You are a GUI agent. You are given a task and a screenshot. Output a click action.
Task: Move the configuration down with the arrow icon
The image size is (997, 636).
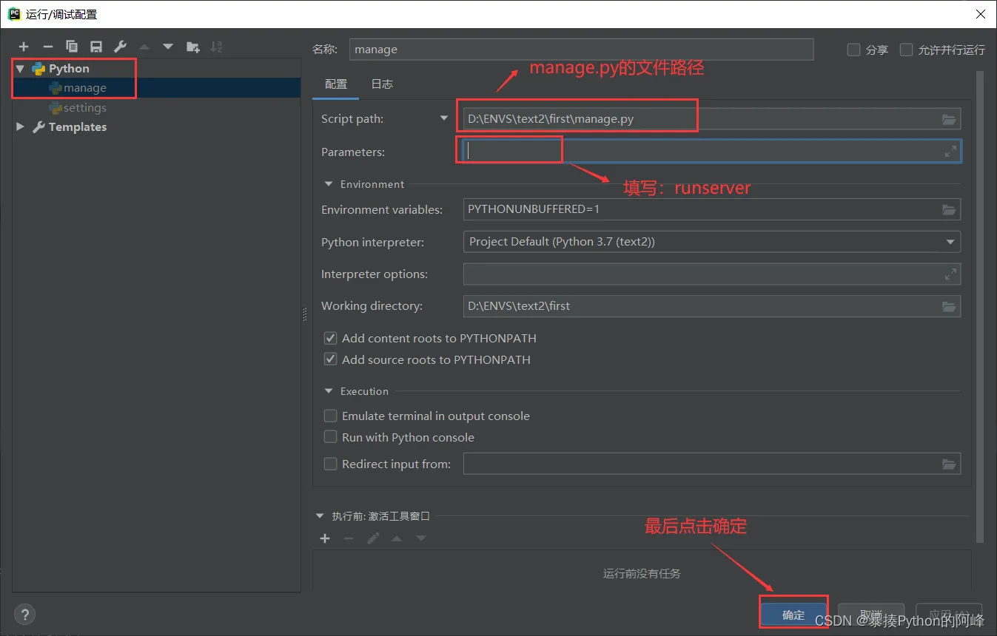[x=168, y=47]
